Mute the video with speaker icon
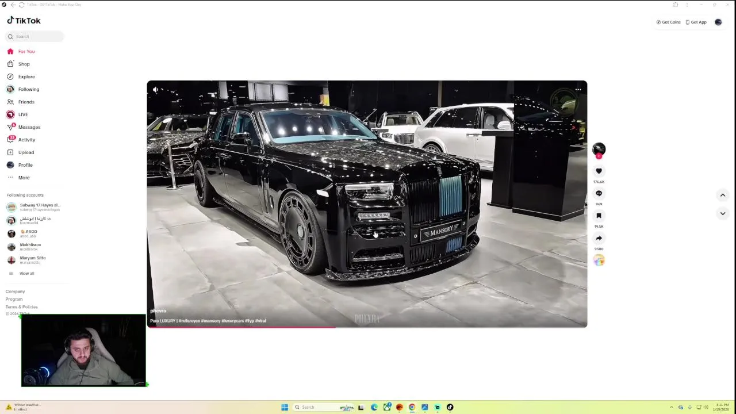The height and width of the screenshot is (414, 736). point(155,89)
